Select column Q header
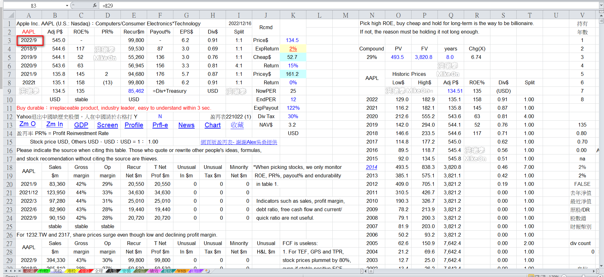 [451, 15]
